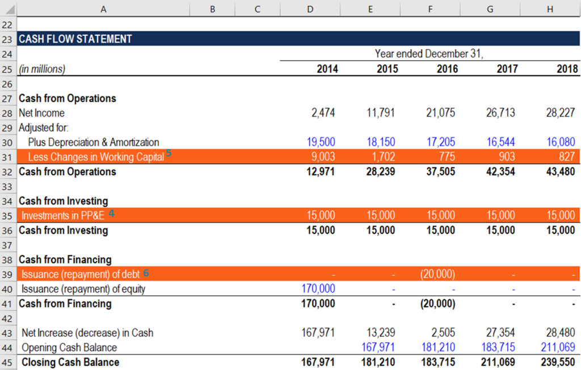Click the Cash from Operations total for 2015
The image size is (581, 370).
(x=380, y=171)
